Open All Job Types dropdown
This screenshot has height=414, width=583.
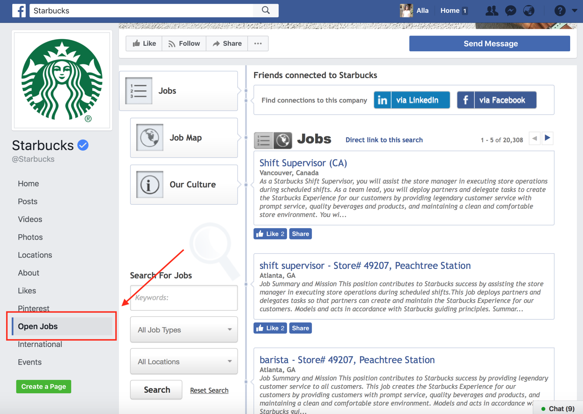(x=184, y=330)
